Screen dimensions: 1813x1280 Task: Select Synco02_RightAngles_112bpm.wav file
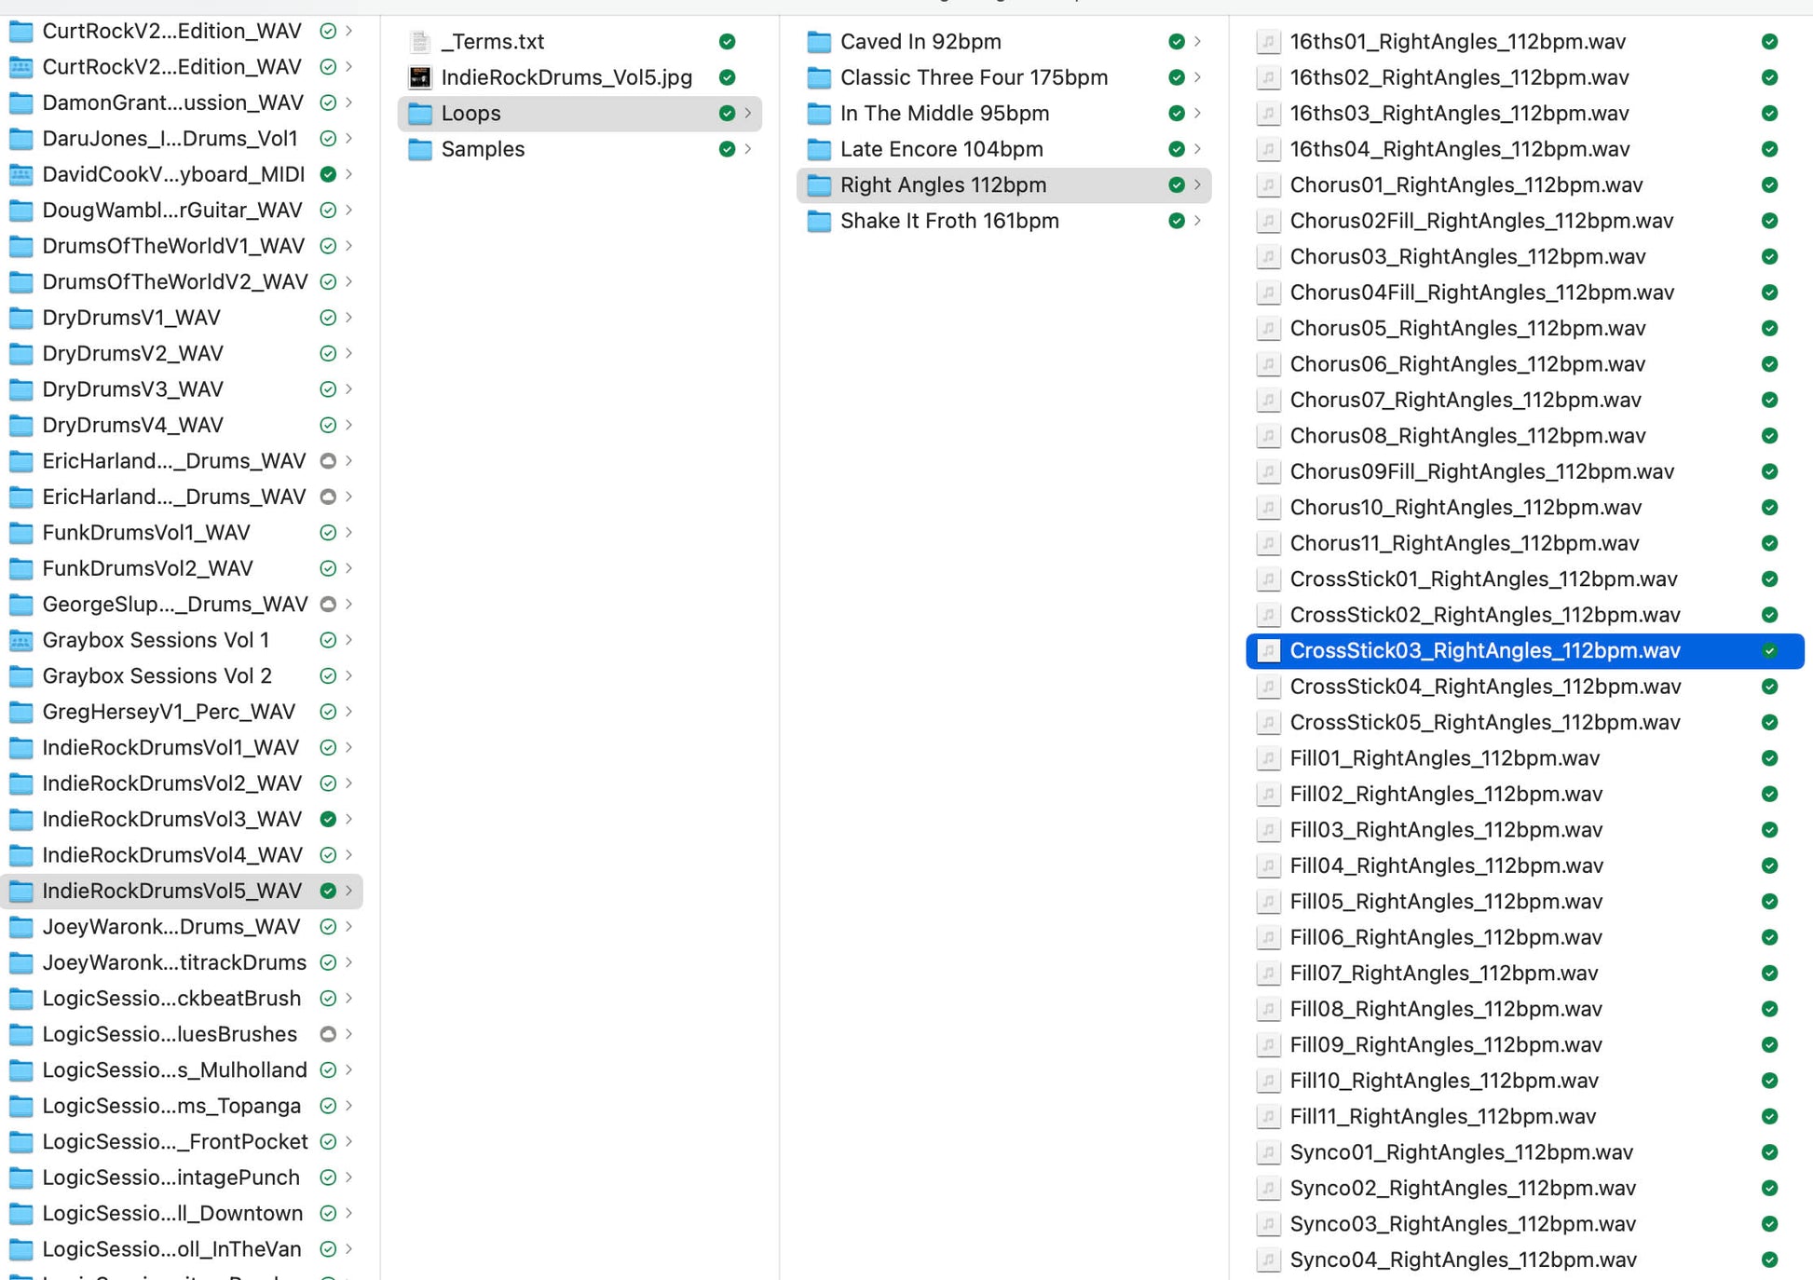1462,1188
